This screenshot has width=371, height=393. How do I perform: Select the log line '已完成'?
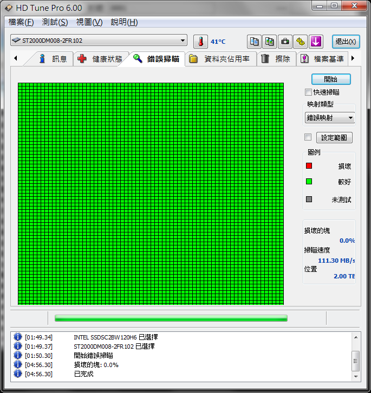(x=83, y=374)
